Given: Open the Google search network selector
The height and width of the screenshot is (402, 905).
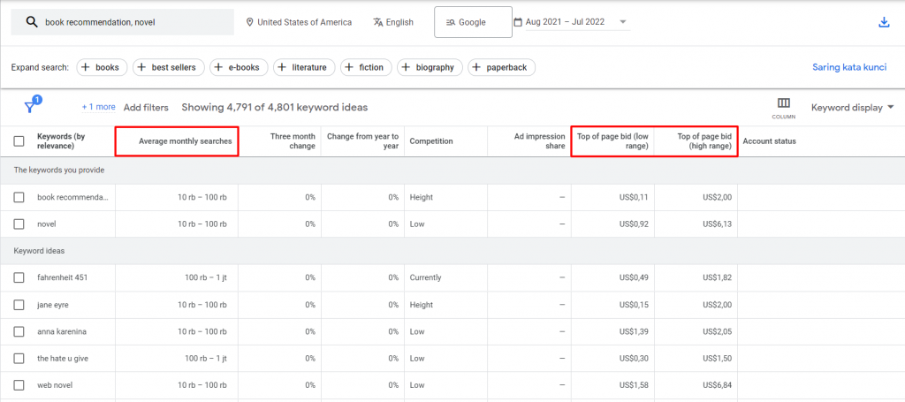Looking at the screenshot, I should click(473, 22).
